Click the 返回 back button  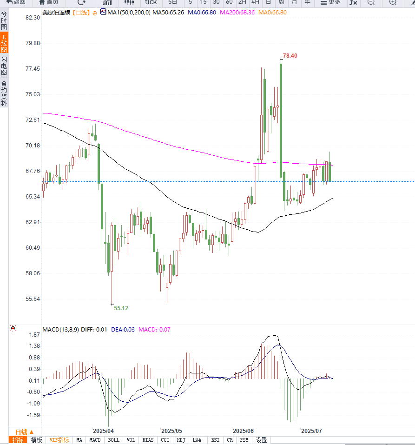16,2
